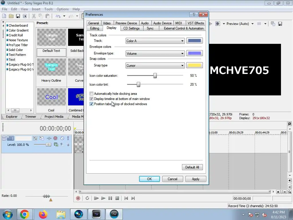The height and width of the screenshot is (220, 293).
Task: Uncheck Position tabs at top of docked windows
Action: (x=91, y=104)
